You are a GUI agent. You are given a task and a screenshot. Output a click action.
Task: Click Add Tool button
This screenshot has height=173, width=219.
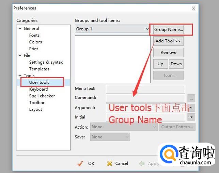point(168,41)
